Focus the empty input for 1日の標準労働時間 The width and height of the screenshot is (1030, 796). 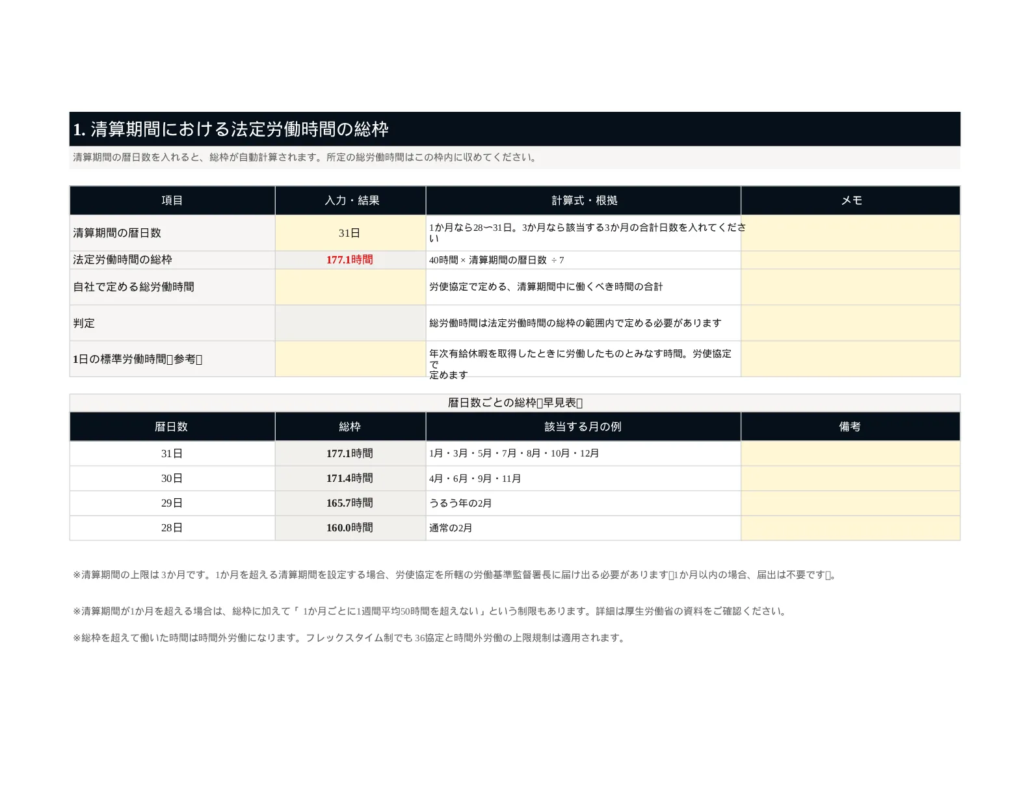350,359
